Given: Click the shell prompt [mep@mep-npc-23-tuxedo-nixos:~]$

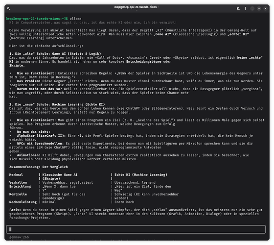Looking at the screenshot, I should pyautogui.click(x=37, y=19).
